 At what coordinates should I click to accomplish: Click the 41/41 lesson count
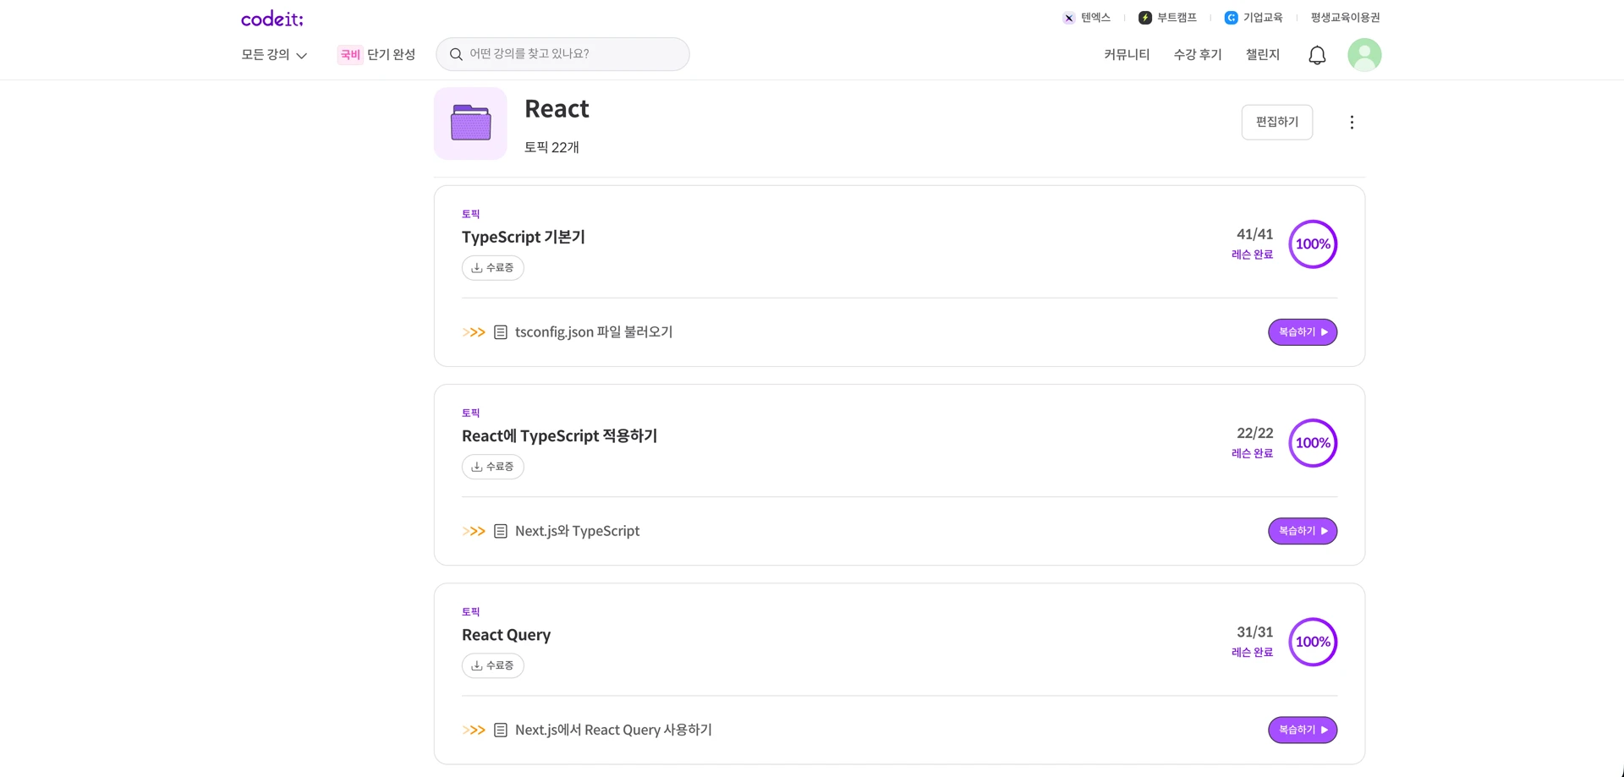[1254, 234]
